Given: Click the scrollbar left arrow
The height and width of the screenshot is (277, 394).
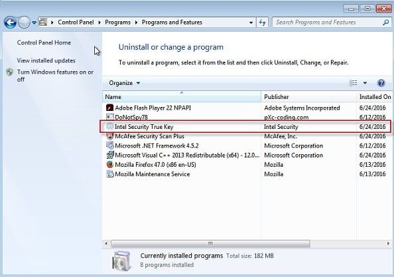Looking at the screenshot, I should coord(106,244).
